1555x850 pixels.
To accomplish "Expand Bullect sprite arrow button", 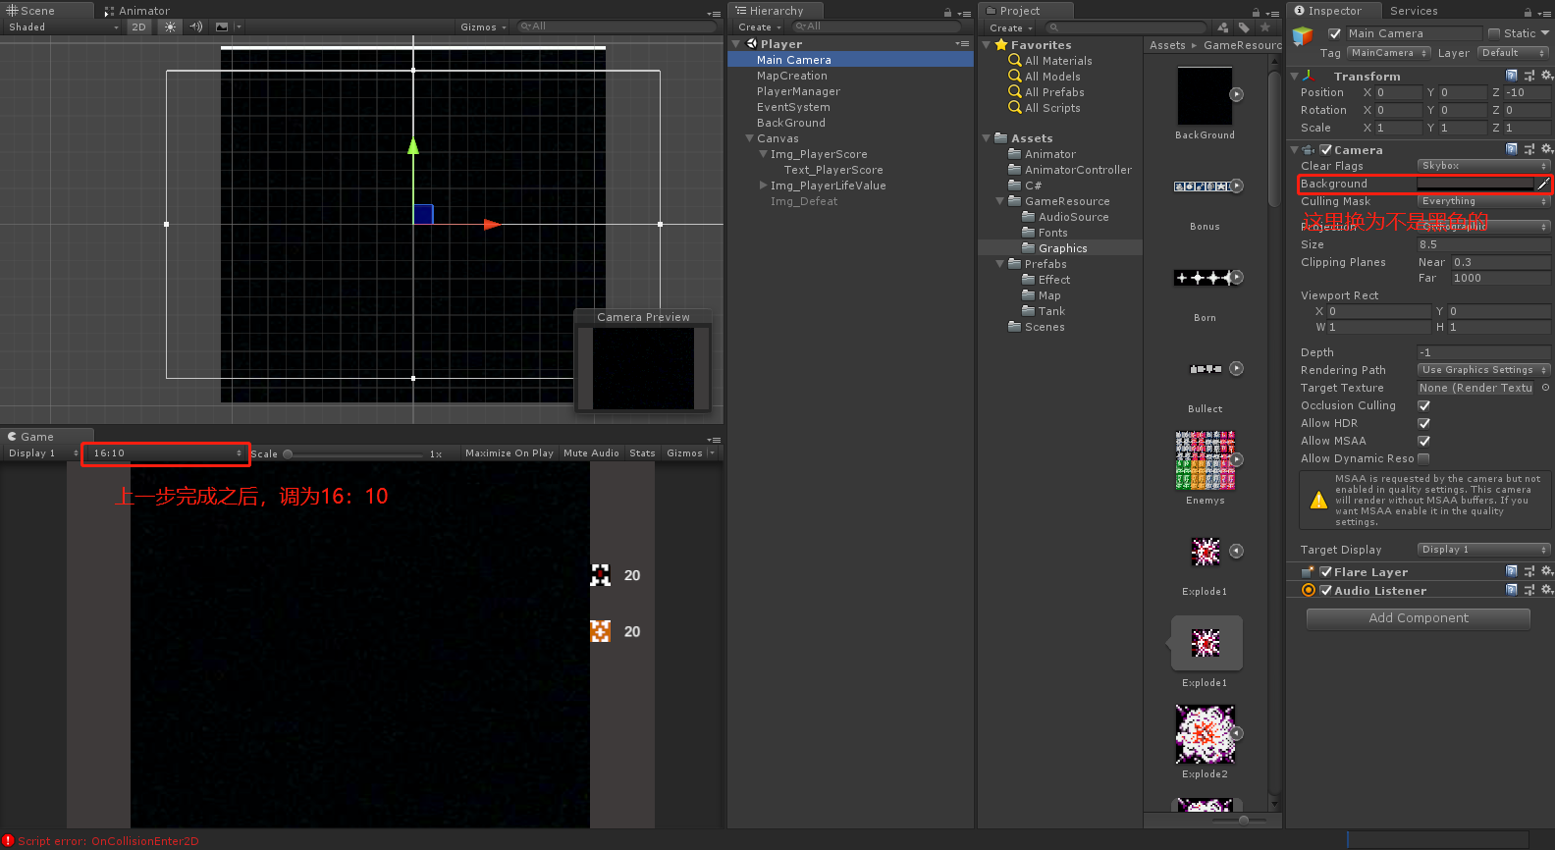I will click(1237, 368).
